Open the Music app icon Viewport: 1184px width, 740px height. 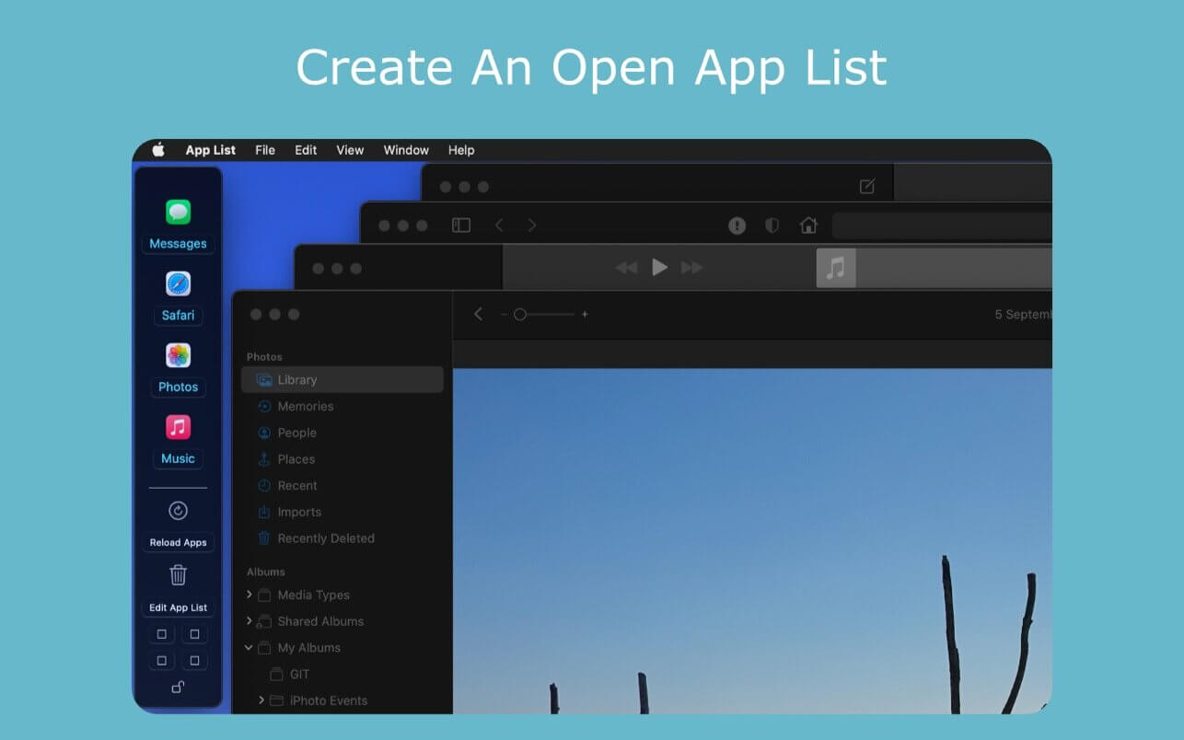click(x=178, y=427)
